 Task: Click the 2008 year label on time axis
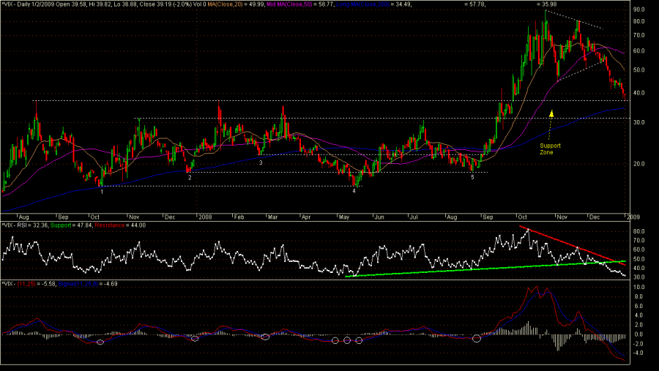pos(205,217)
